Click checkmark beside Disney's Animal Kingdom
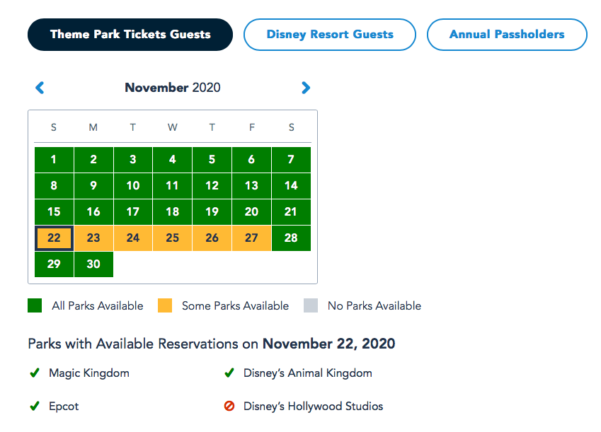This screenshot has width=601, height=432. click(x=229, y=373)
